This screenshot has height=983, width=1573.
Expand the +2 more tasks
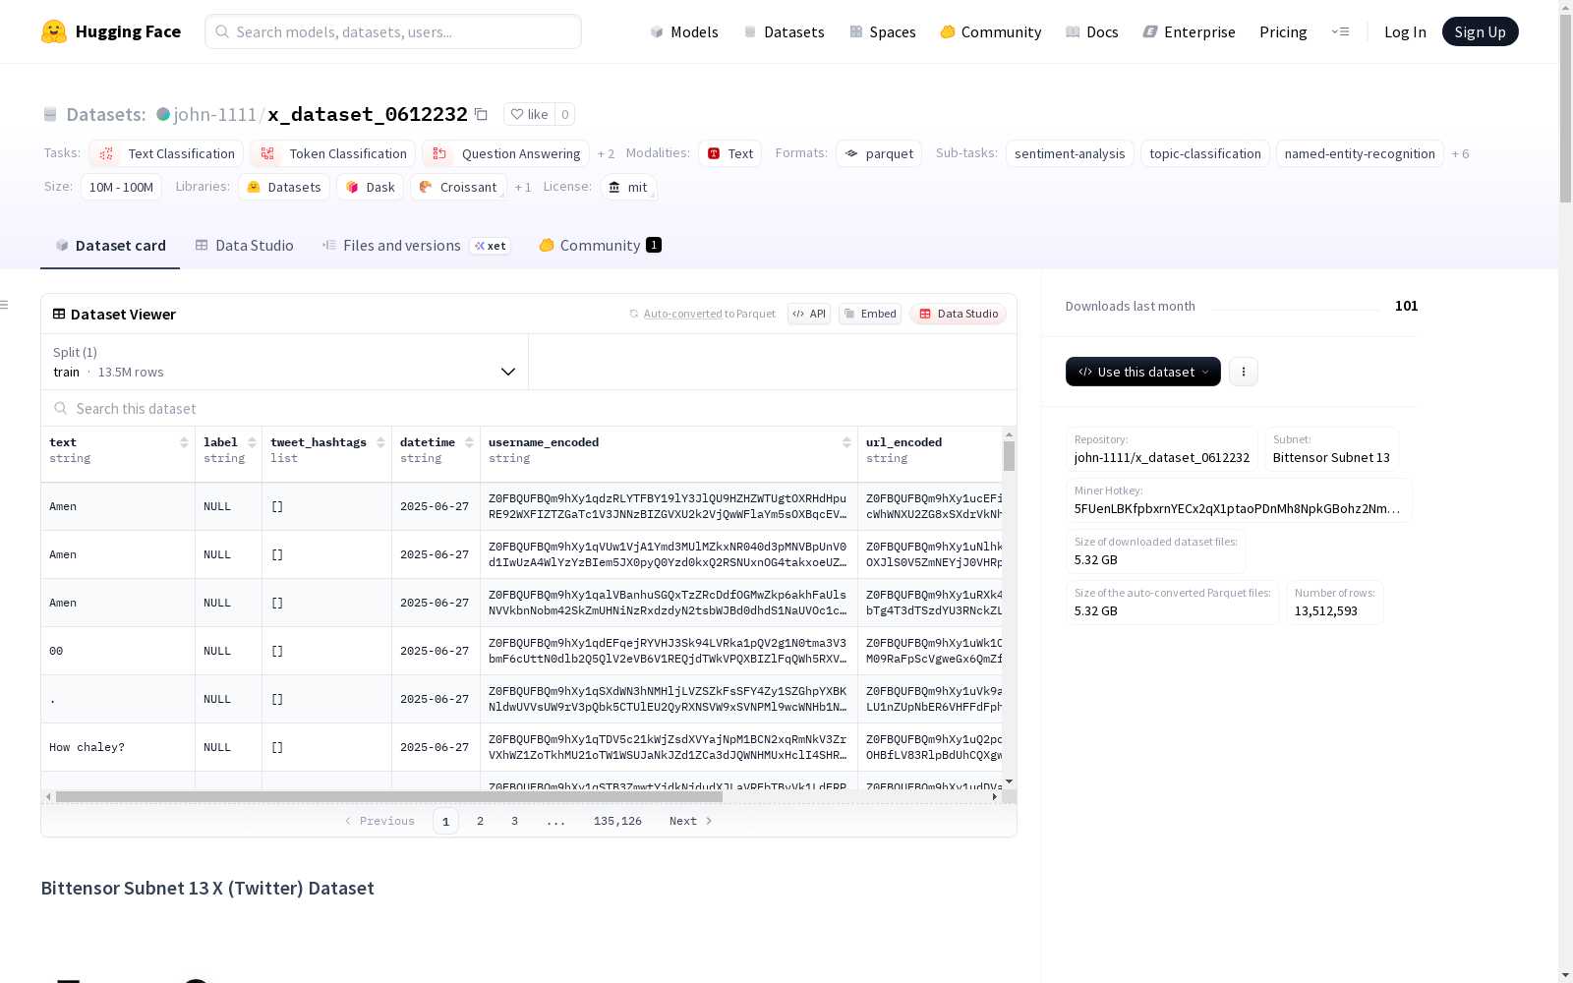[x=606, y=153]
